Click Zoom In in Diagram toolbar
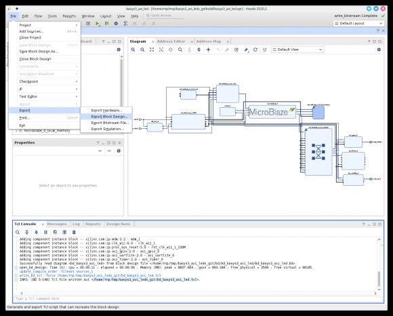 point(133,50)
